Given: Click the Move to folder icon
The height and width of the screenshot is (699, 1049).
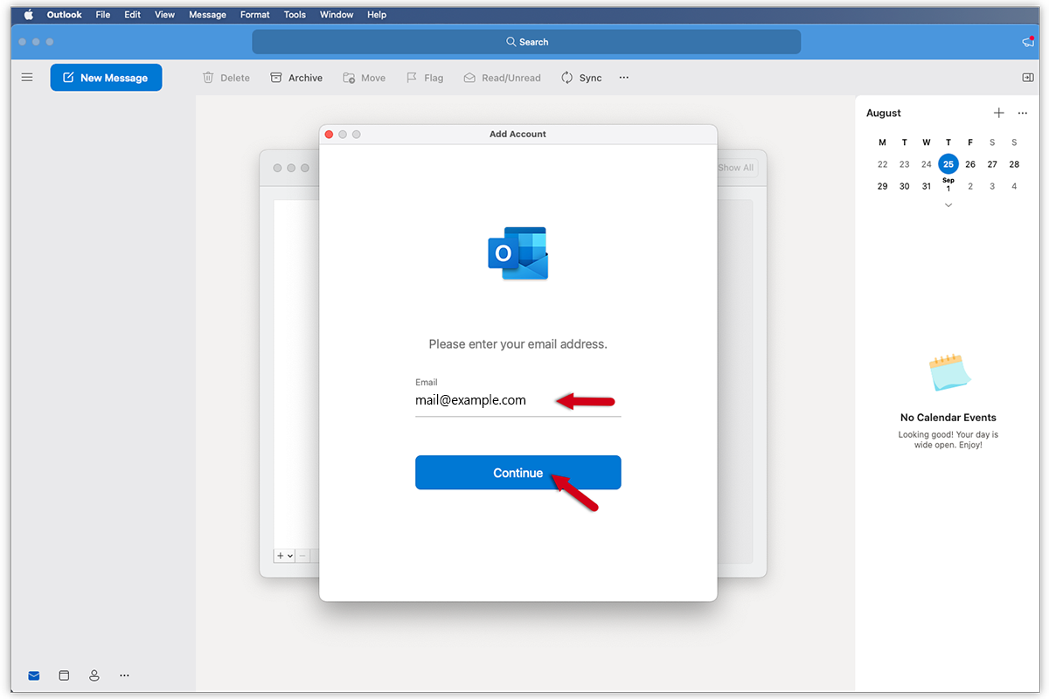Looking at the screenshot, I should [x=349, y=78].
